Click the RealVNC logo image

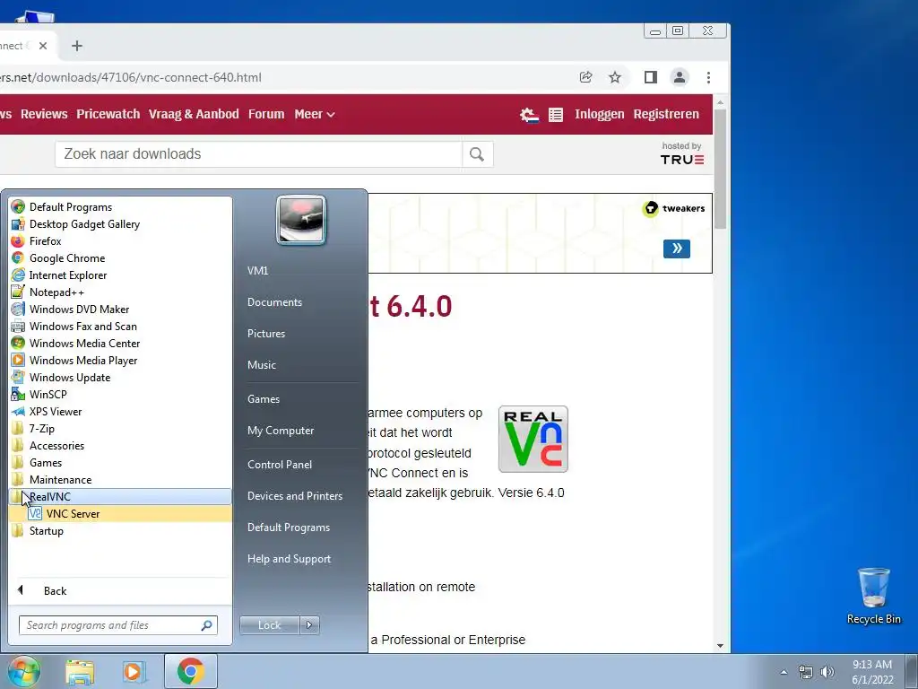click(x=533, y=439)
